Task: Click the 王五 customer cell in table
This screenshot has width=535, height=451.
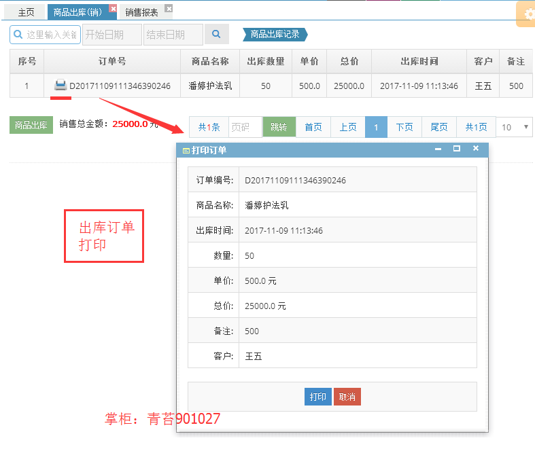Action: 483,86
